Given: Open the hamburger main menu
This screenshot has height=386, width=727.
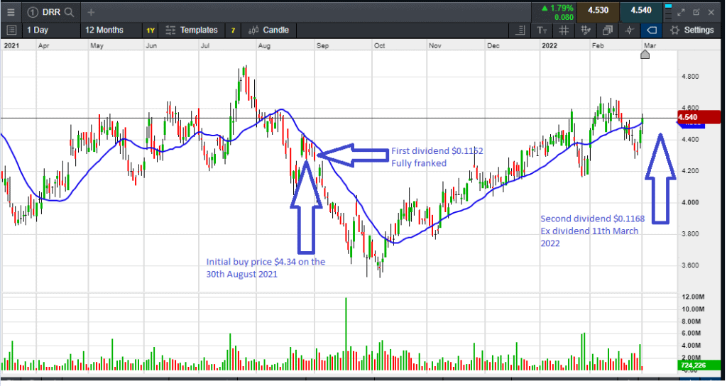Looking at the screenshot, I should pos(11,12).
